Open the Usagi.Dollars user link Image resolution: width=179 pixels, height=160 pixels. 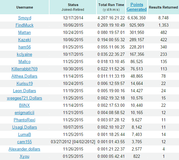pyautogui.click(x=24, y=127)
